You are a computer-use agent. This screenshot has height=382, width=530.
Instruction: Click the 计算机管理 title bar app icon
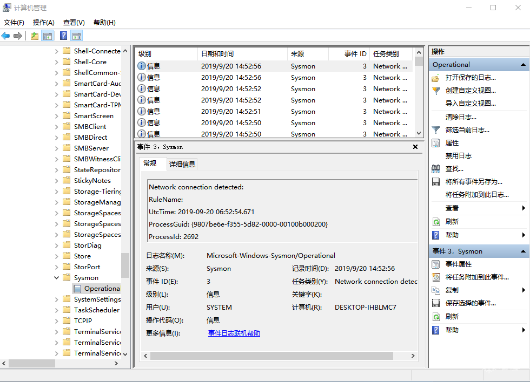(6, 8)
